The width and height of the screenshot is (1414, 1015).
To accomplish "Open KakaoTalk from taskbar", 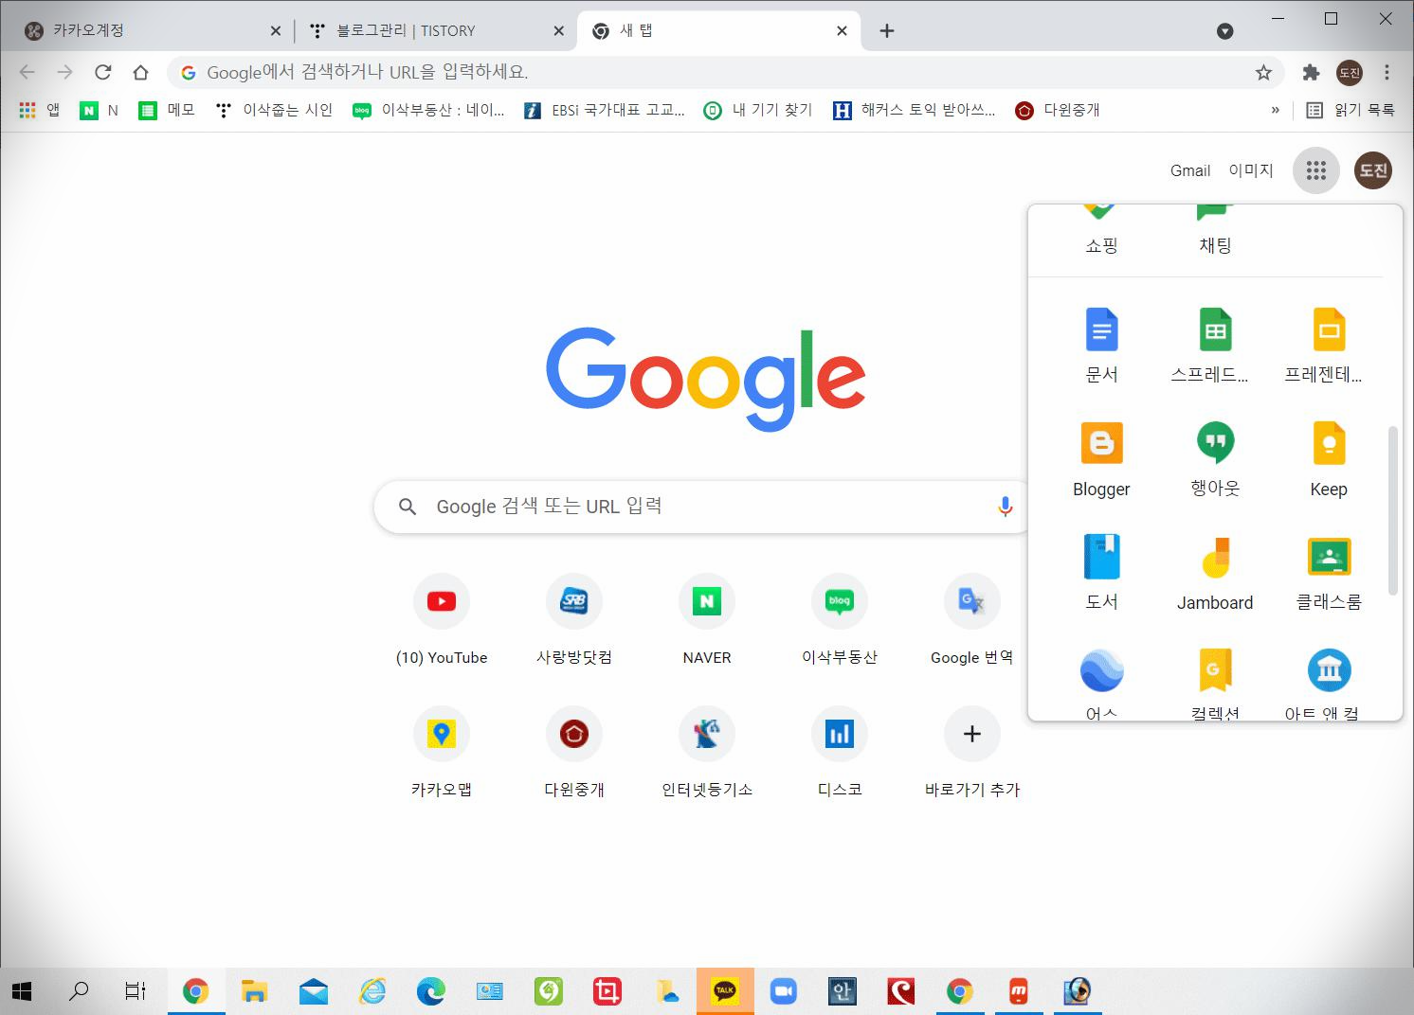I will tap(725, 991).
